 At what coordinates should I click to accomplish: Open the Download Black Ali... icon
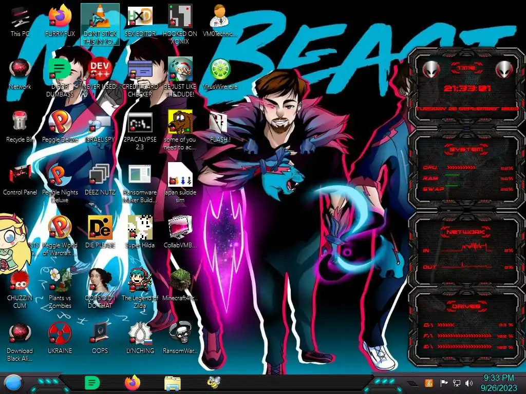(20, 341)
